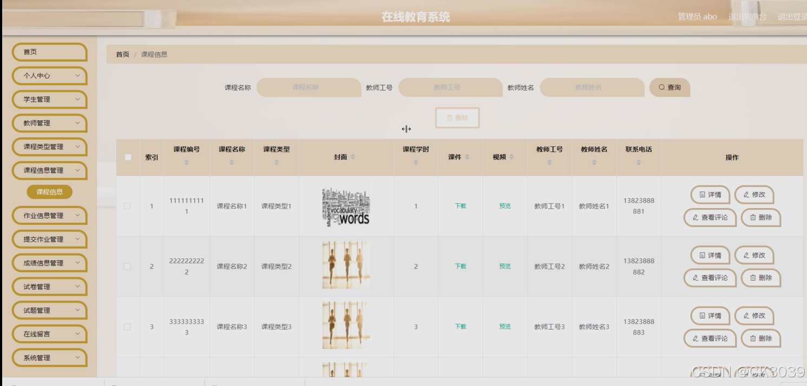Sort table by 视频 column arrows
The height and width of the screenshot is (386, 807).
(x=511, y=157)
